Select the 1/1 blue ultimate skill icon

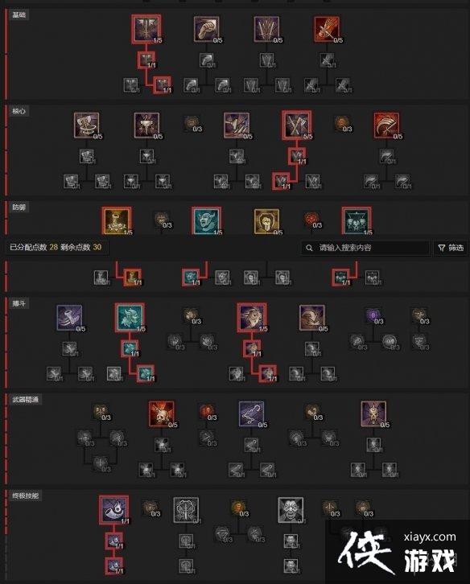click(114, 510)
